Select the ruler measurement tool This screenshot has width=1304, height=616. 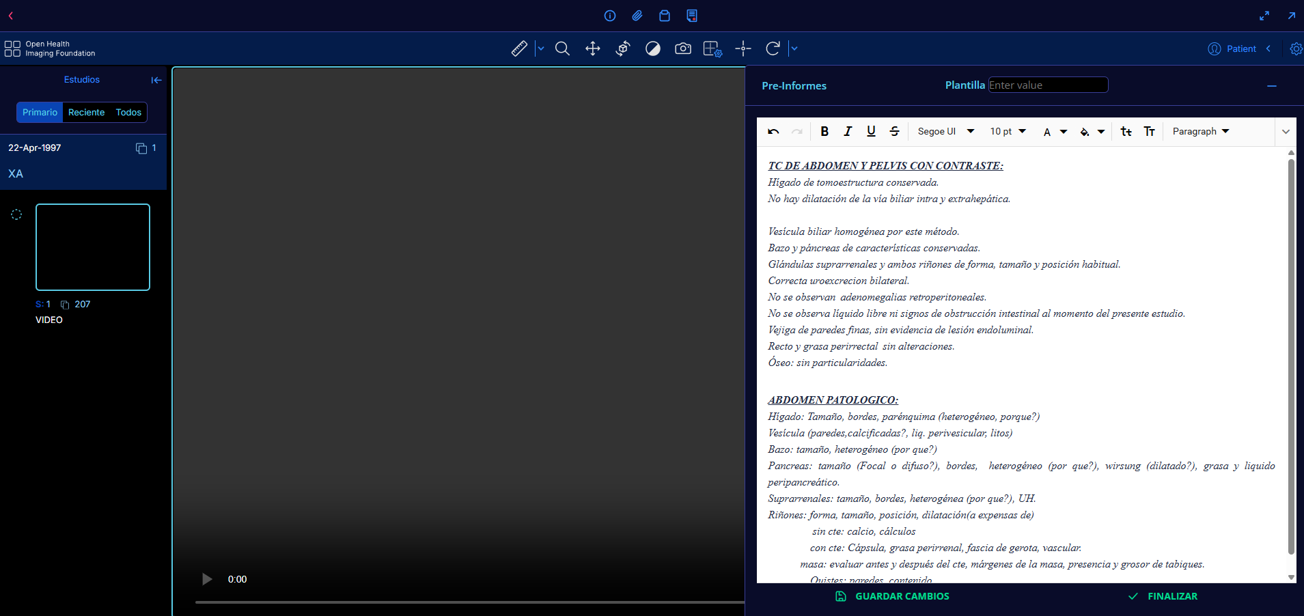[x=519, y=48]
